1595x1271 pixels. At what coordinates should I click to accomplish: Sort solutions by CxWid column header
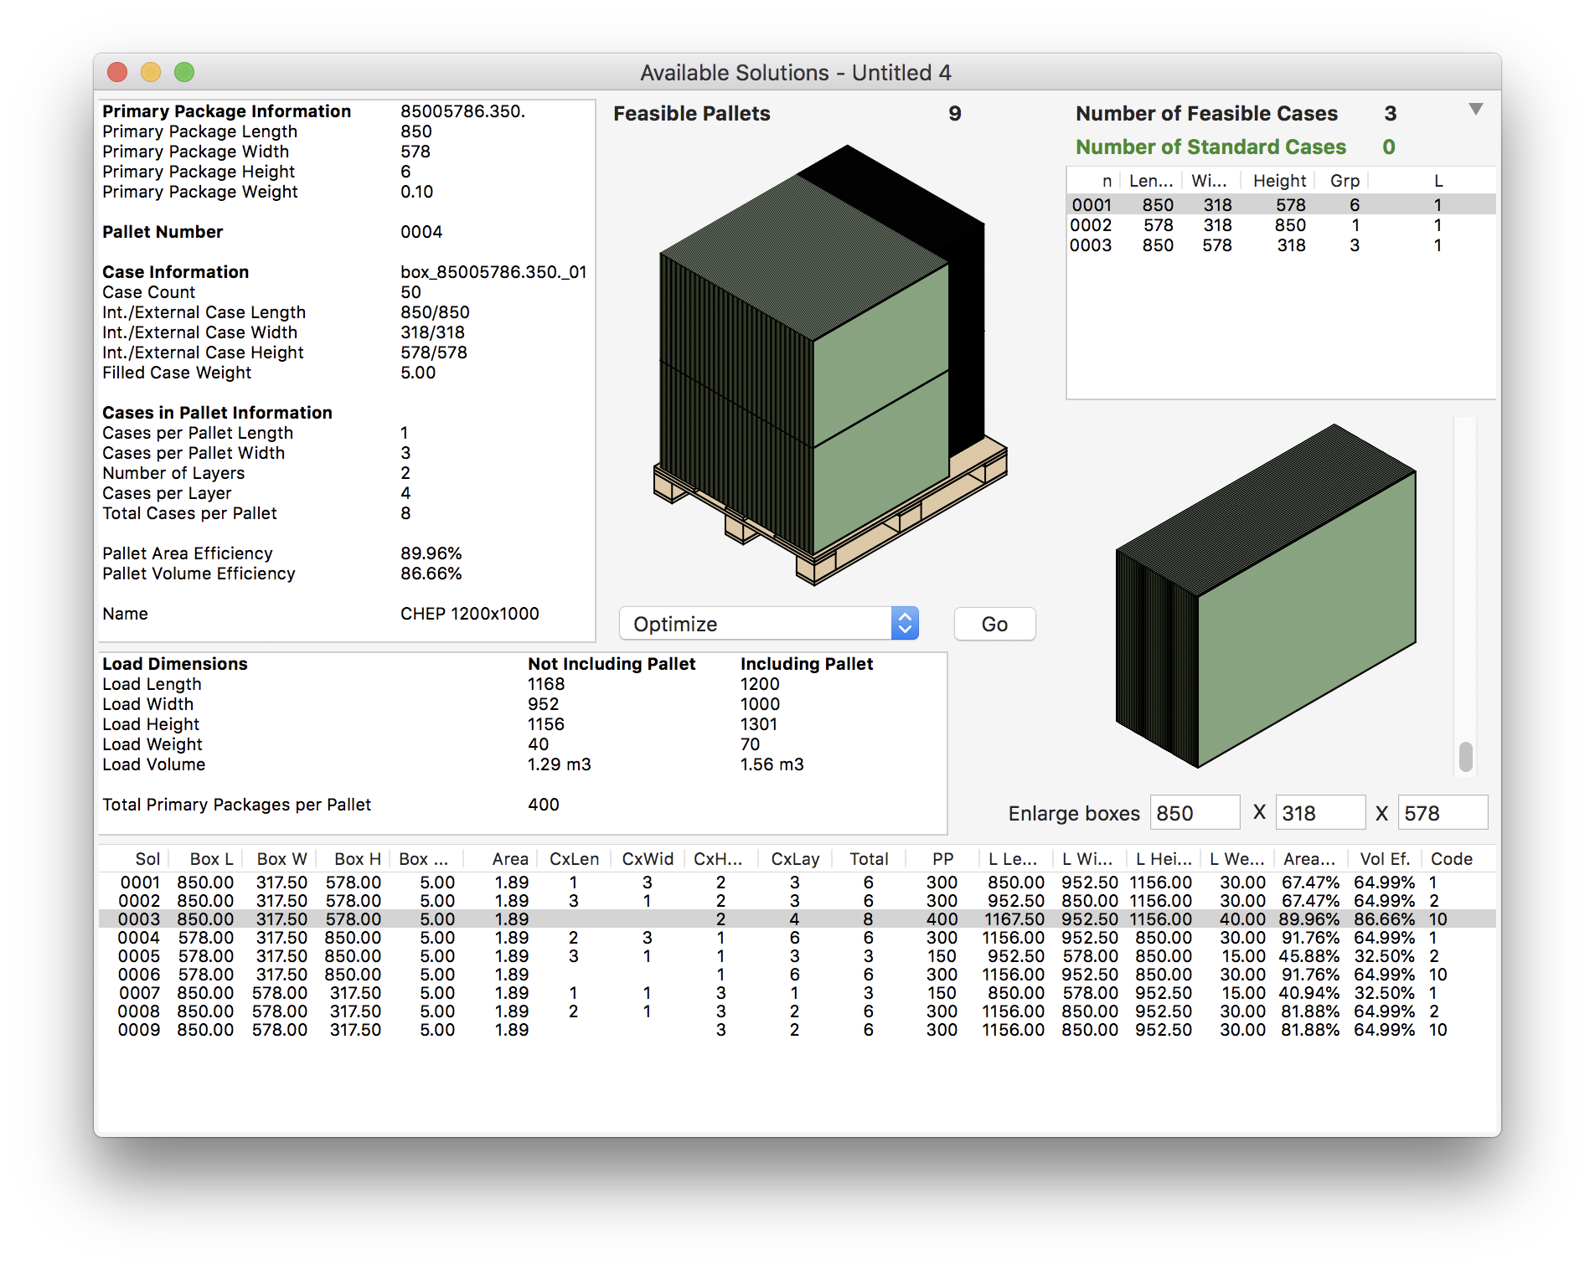pyautogui.click(x=648, y=859)
